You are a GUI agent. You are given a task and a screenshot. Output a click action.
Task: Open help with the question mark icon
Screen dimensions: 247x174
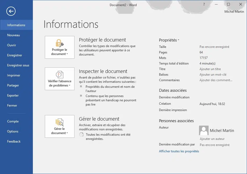click(x=204, y=4)
